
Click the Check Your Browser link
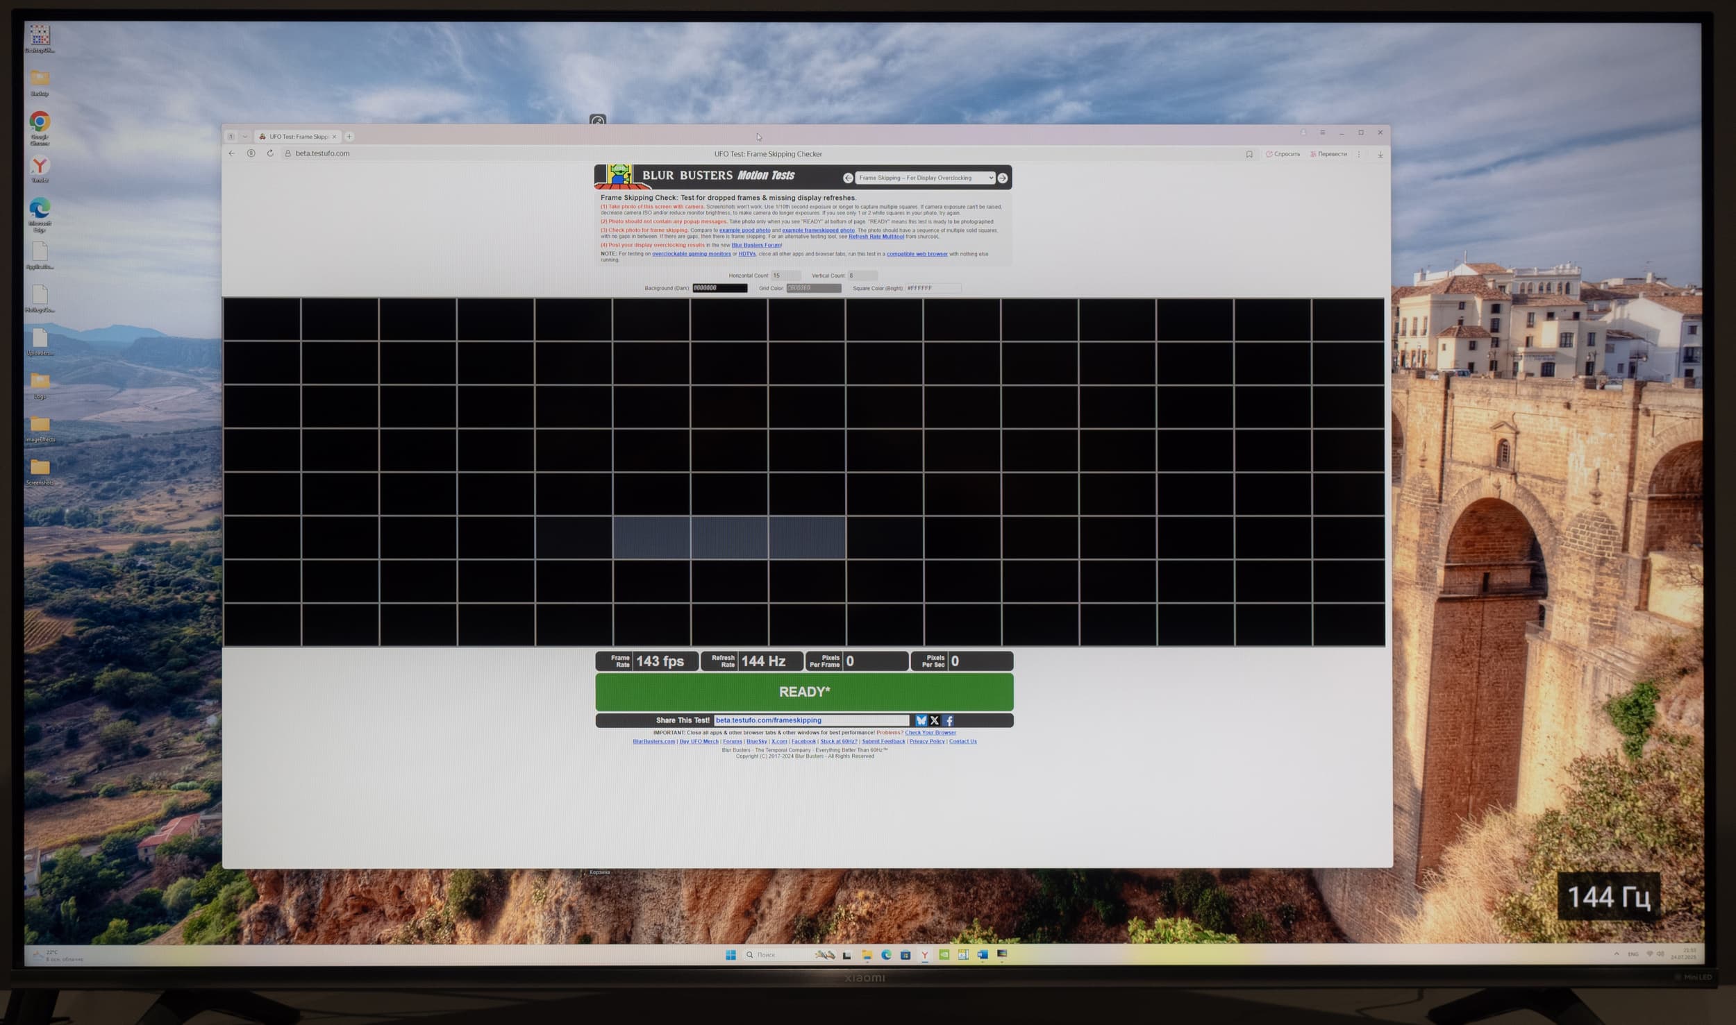click(x=930, y=732)
